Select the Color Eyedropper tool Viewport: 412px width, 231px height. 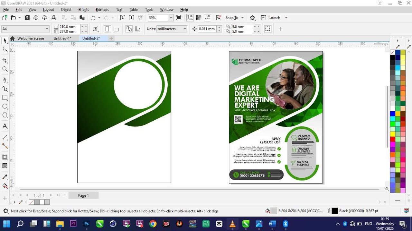5,177
